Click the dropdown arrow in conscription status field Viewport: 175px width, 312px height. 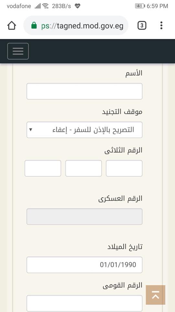coord(30,130)
